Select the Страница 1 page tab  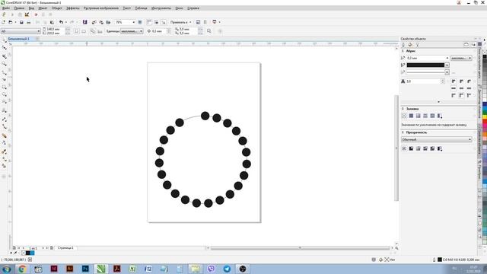pos(65,248)
